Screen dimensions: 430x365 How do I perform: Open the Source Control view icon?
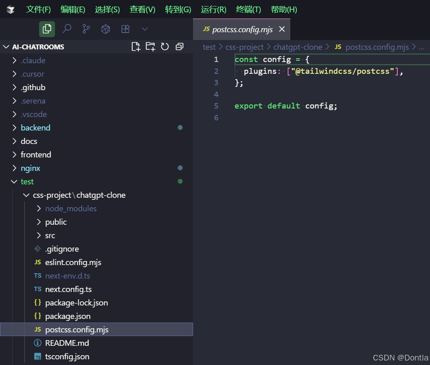86,29
